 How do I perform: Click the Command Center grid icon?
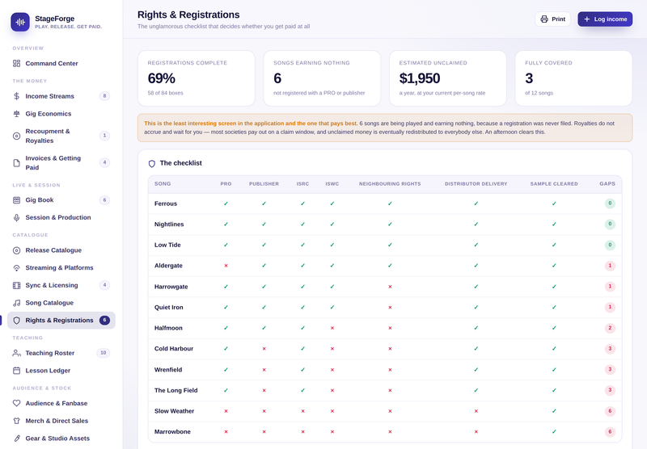[16, 64]
